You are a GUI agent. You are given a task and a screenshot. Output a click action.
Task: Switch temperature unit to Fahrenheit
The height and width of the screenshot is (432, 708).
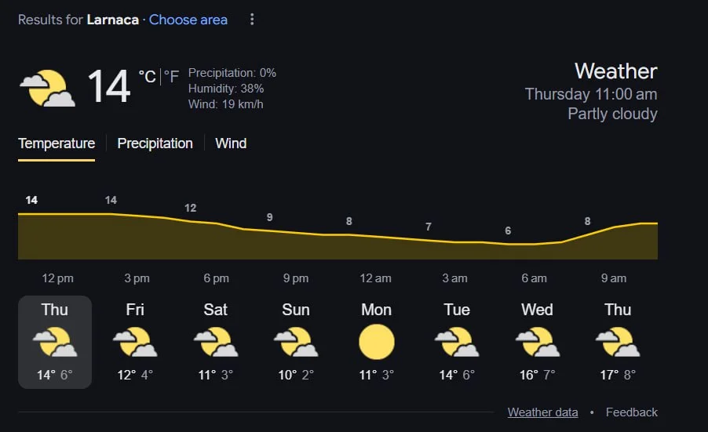pos(171,76)
